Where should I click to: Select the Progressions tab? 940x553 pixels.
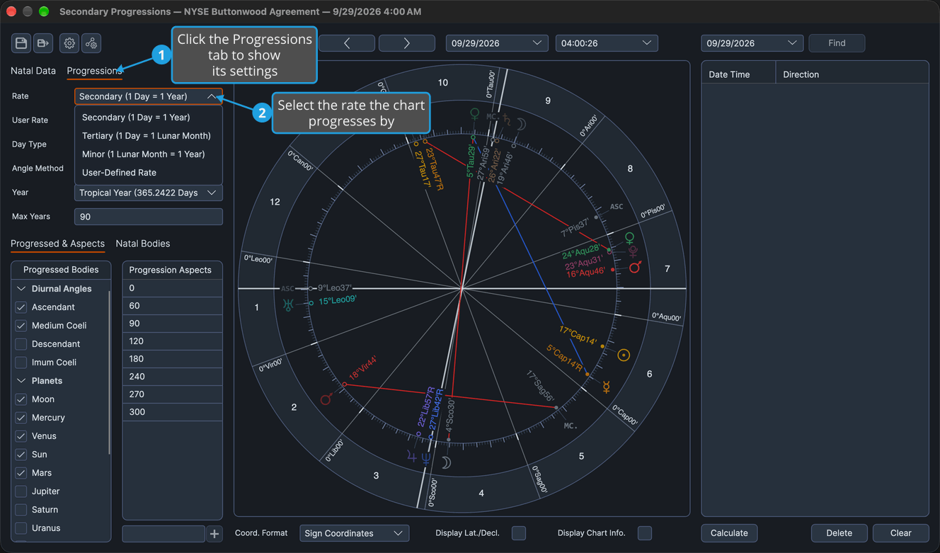[94, 71]
